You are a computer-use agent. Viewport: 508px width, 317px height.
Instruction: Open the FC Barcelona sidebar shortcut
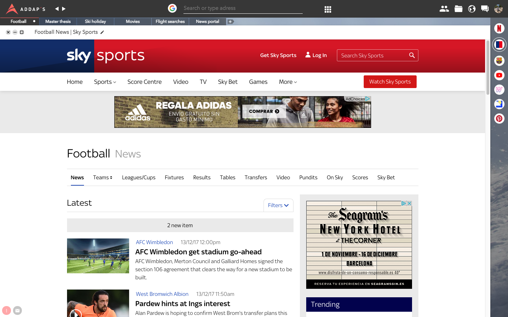tap(499, 61)
